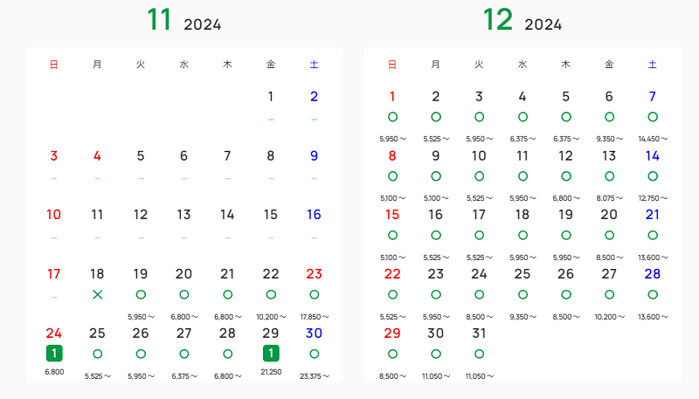Select the green badge on November 29
699x399 pixels.
click(271, 354)
